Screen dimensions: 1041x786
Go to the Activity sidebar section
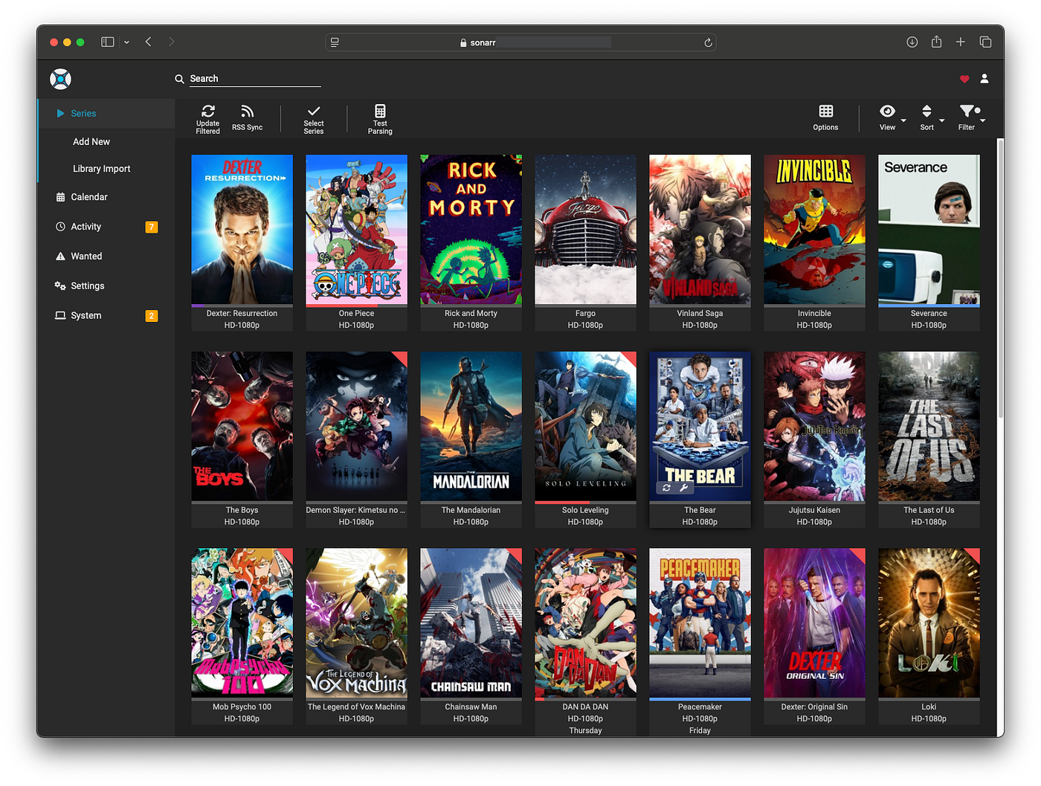86,227
